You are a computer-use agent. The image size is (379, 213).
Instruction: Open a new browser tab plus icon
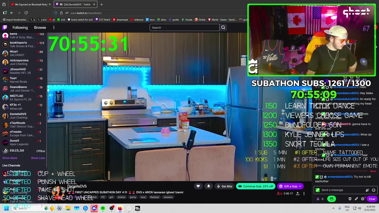click(102, 4)
